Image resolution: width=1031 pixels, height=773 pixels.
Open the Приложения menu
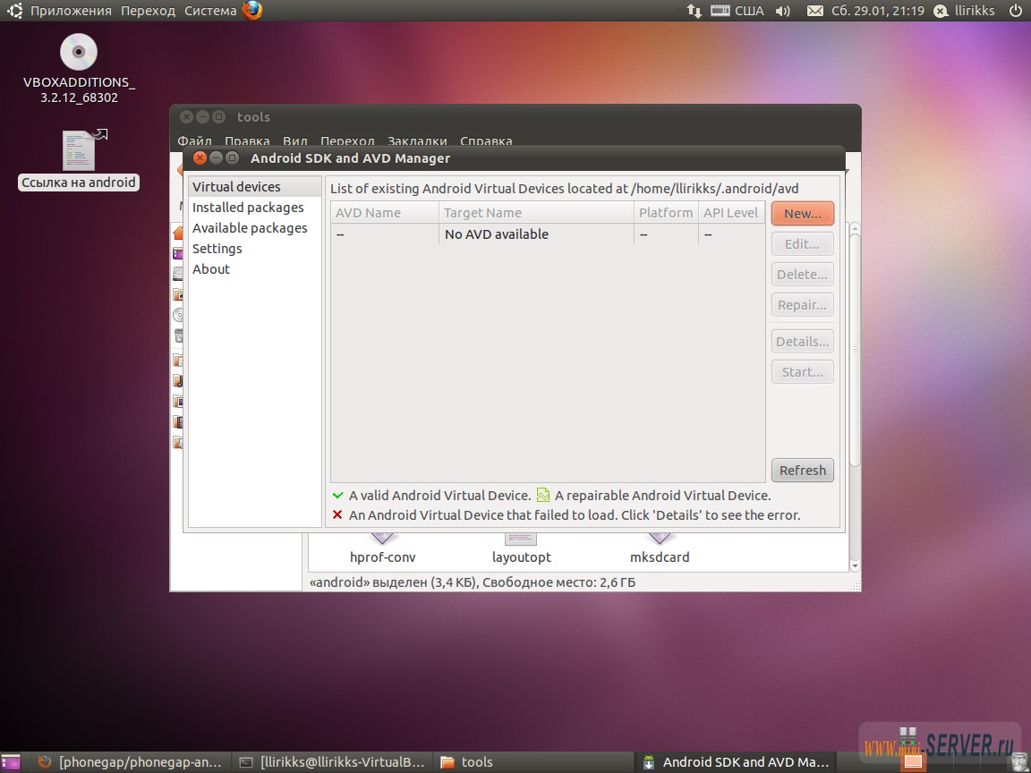(71, 11)
